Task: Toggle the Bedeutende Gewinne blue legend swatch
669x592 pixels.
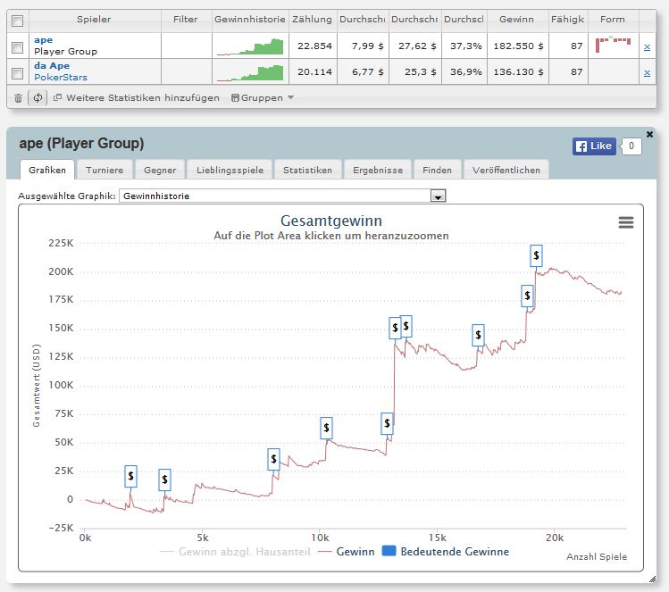Action: pyautogui.click(x=389, y=551)
